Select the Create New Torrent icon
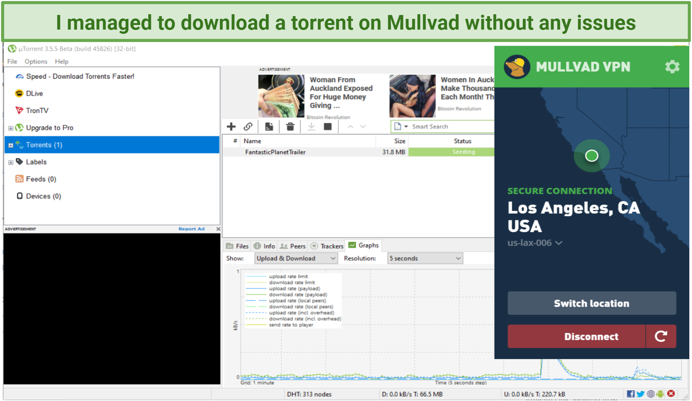Image resolution: width=692 pixels, height=401 pixels. click(269, 126)
